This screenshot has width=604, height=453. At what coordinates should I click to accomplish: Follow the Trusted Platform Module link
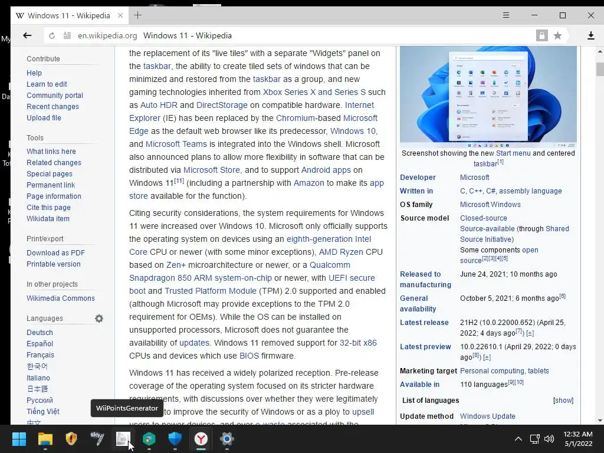tap(211, 291)
